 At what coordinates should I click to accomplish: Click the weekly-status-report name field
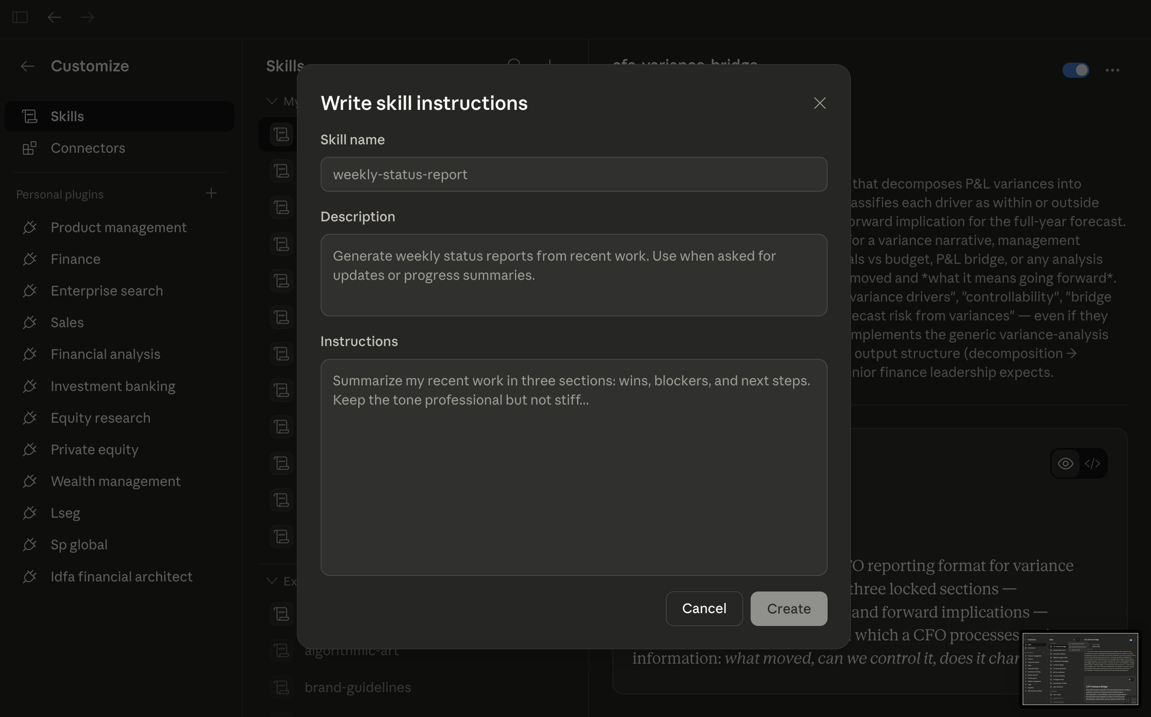[x=573, y=174]
